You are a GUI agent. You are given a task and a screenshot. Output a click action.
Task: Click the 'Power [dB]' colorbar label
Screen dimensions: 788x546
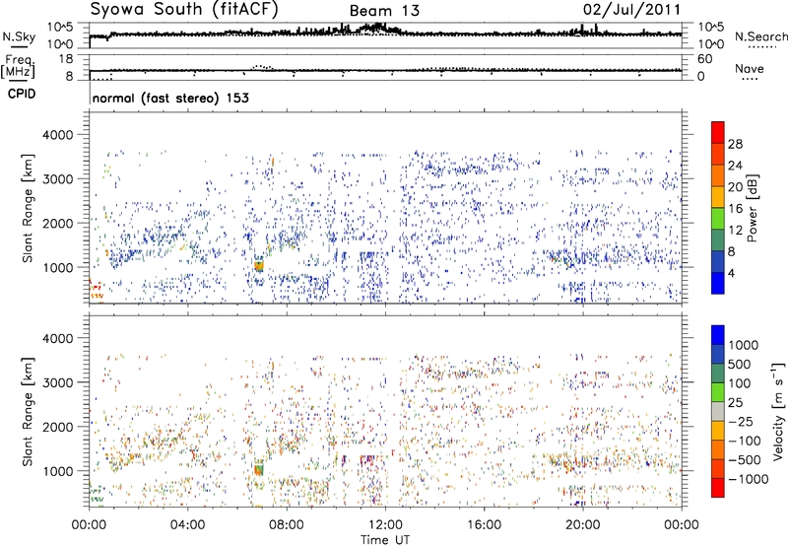(x=752, y=208)
